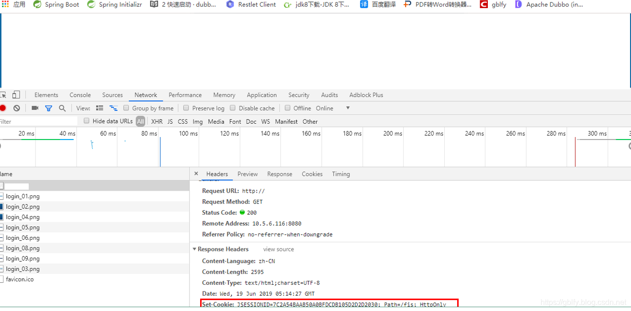Image resolution: width=631 pixels, height=311 pixels.
Task: Select login_04.png request row
Action: [x=95, y=217]
